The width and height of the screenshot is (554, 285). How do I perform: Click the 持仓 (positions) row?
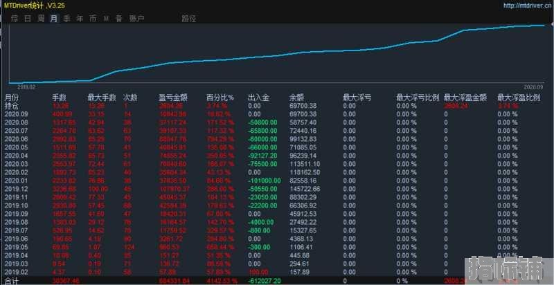[x=12, y=106]
